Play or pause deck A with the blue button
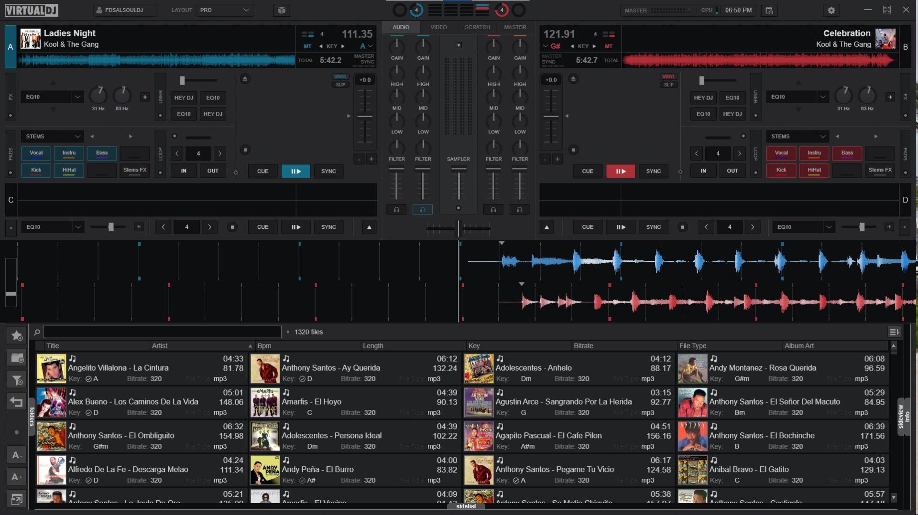The width and height of the screenshot is (918, 515). click(295, 171)
